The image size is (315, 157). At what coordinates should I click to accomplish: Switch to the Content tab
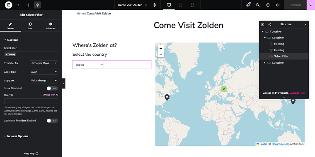coord(10,26)
